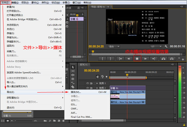Click Mark Out button in program monitor

111,59
